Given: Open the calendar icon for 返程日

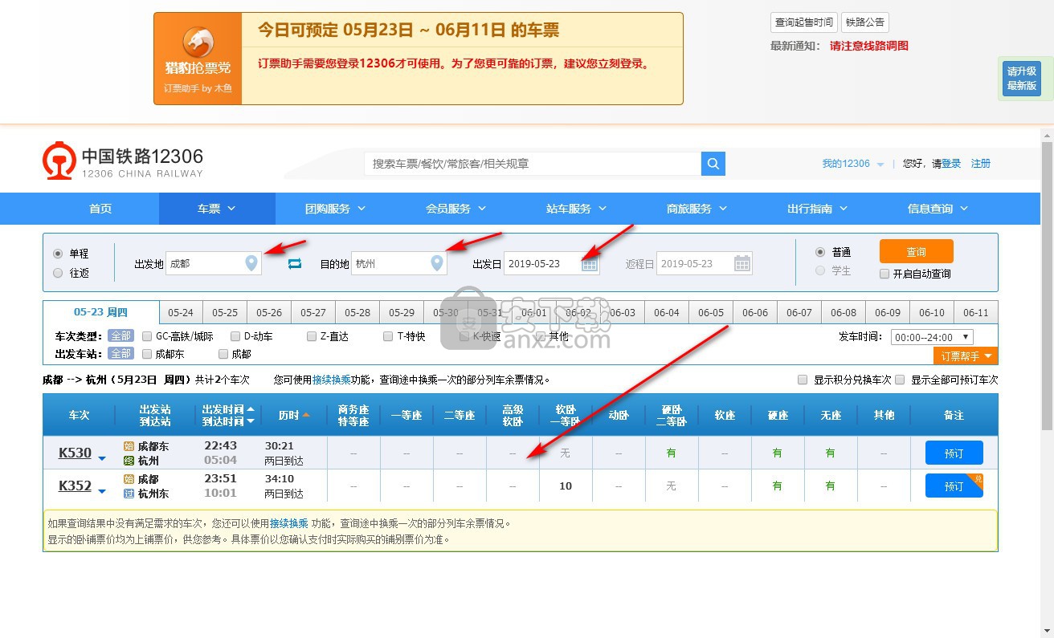Looking at the screenshot, I should tap(742, 263).
